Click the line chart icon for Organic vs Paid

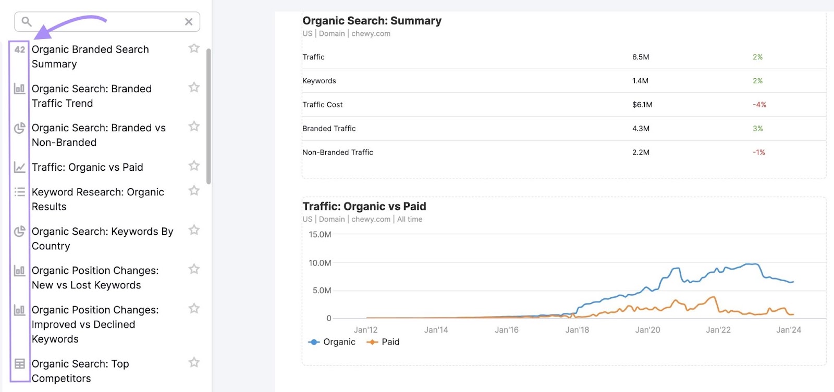click(19, 167)
